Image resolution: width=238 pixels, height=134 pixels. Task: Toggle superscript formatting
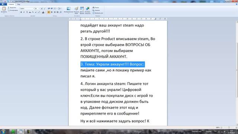36,12
